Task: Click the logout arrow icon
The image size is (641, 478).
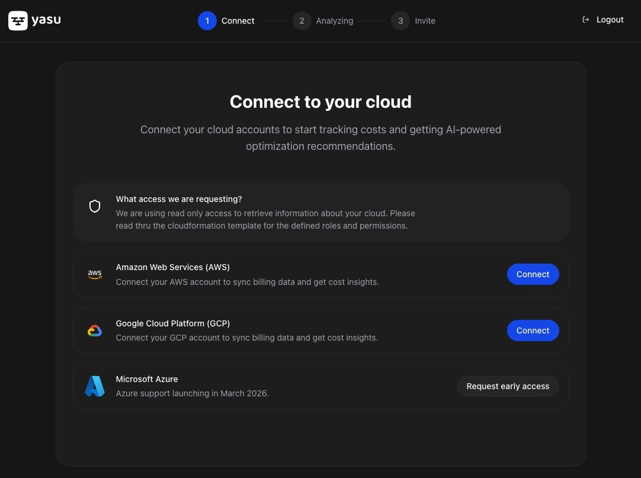Action: 586,20
